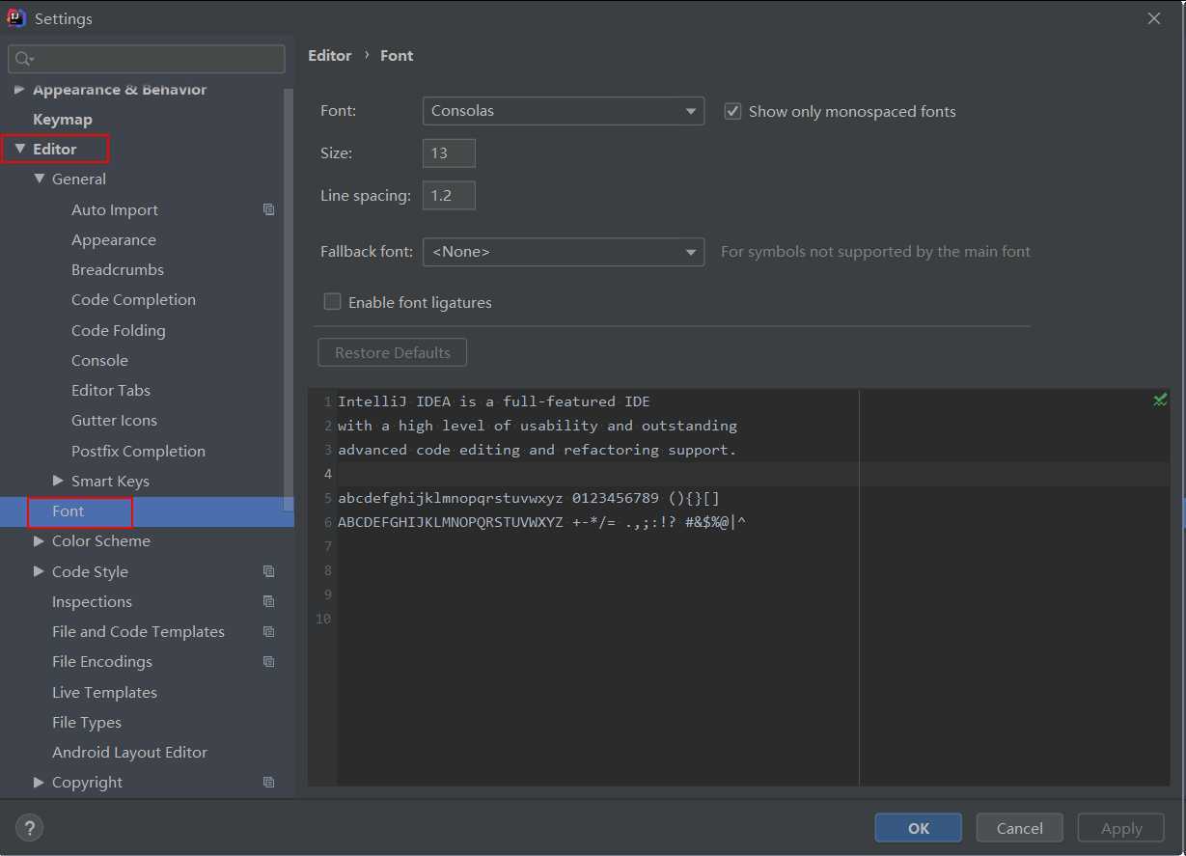Toggle Show only monospaced fonts checkbox
1186x856 pixels.
[732, 111]
